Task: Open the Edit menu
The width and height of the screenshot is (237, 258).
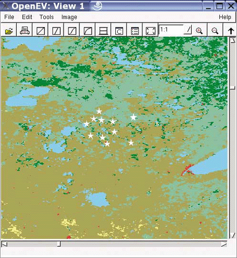Action: (27, 17)
